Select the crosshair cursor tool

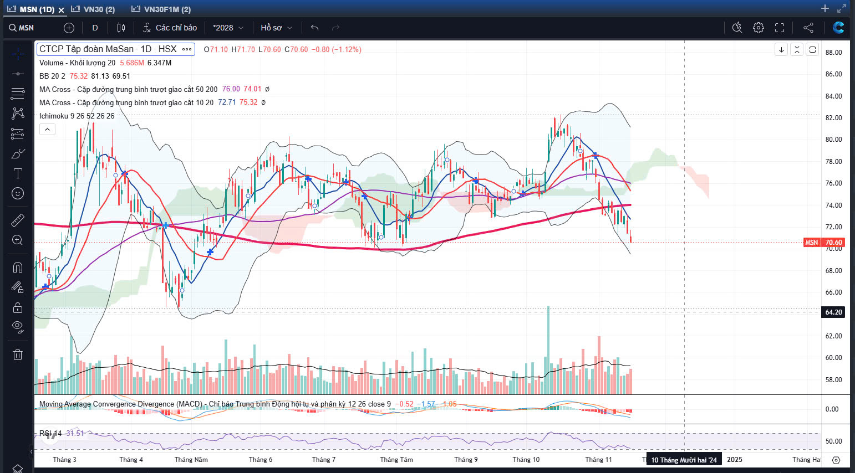(x=18, y=54)
